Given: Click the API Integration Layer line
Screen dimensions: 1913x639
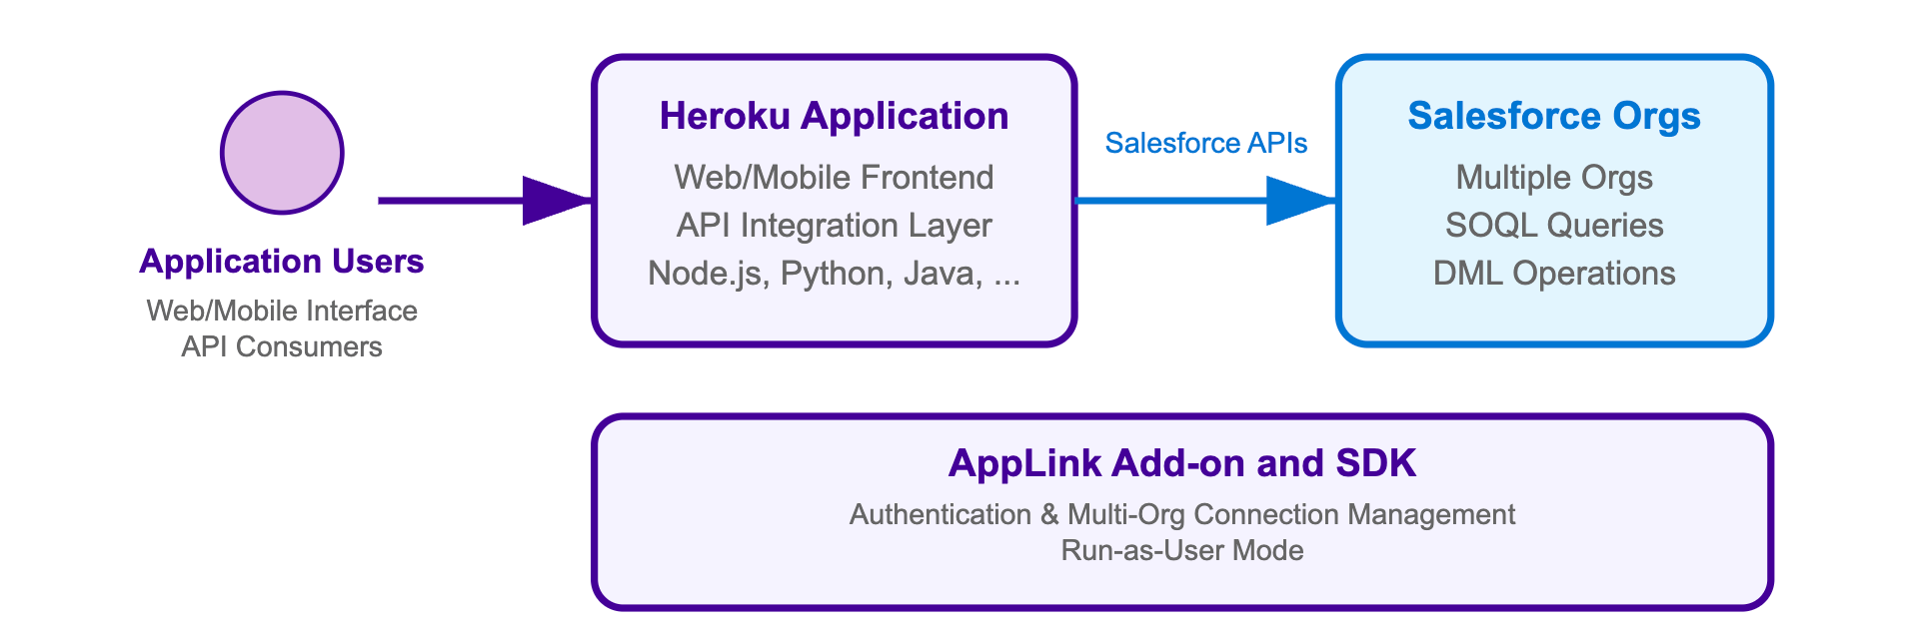Looking at the screenshot, I should click(x=834, y=225).
